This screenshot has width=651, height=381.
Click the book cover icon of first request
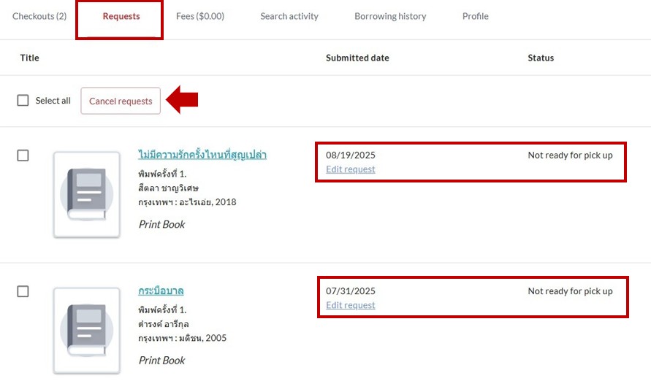86,194
